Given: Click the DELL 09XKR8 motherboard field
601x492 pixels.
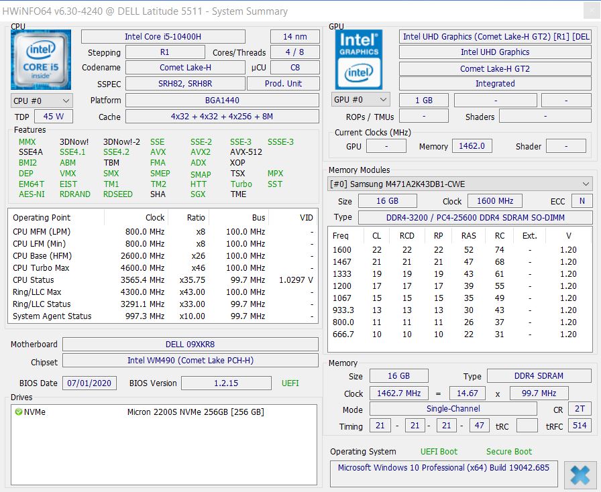Looking at the screenshot, I should tap(190, 344).
